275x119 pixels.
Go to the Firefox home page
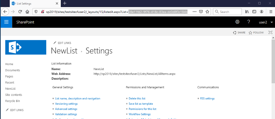pos(27,12)
